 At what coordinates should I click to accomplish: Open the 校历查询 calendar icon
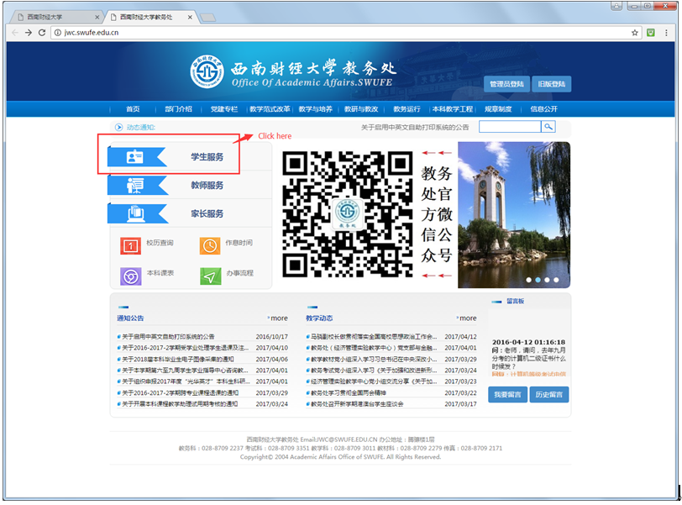[x=130, y=245]
